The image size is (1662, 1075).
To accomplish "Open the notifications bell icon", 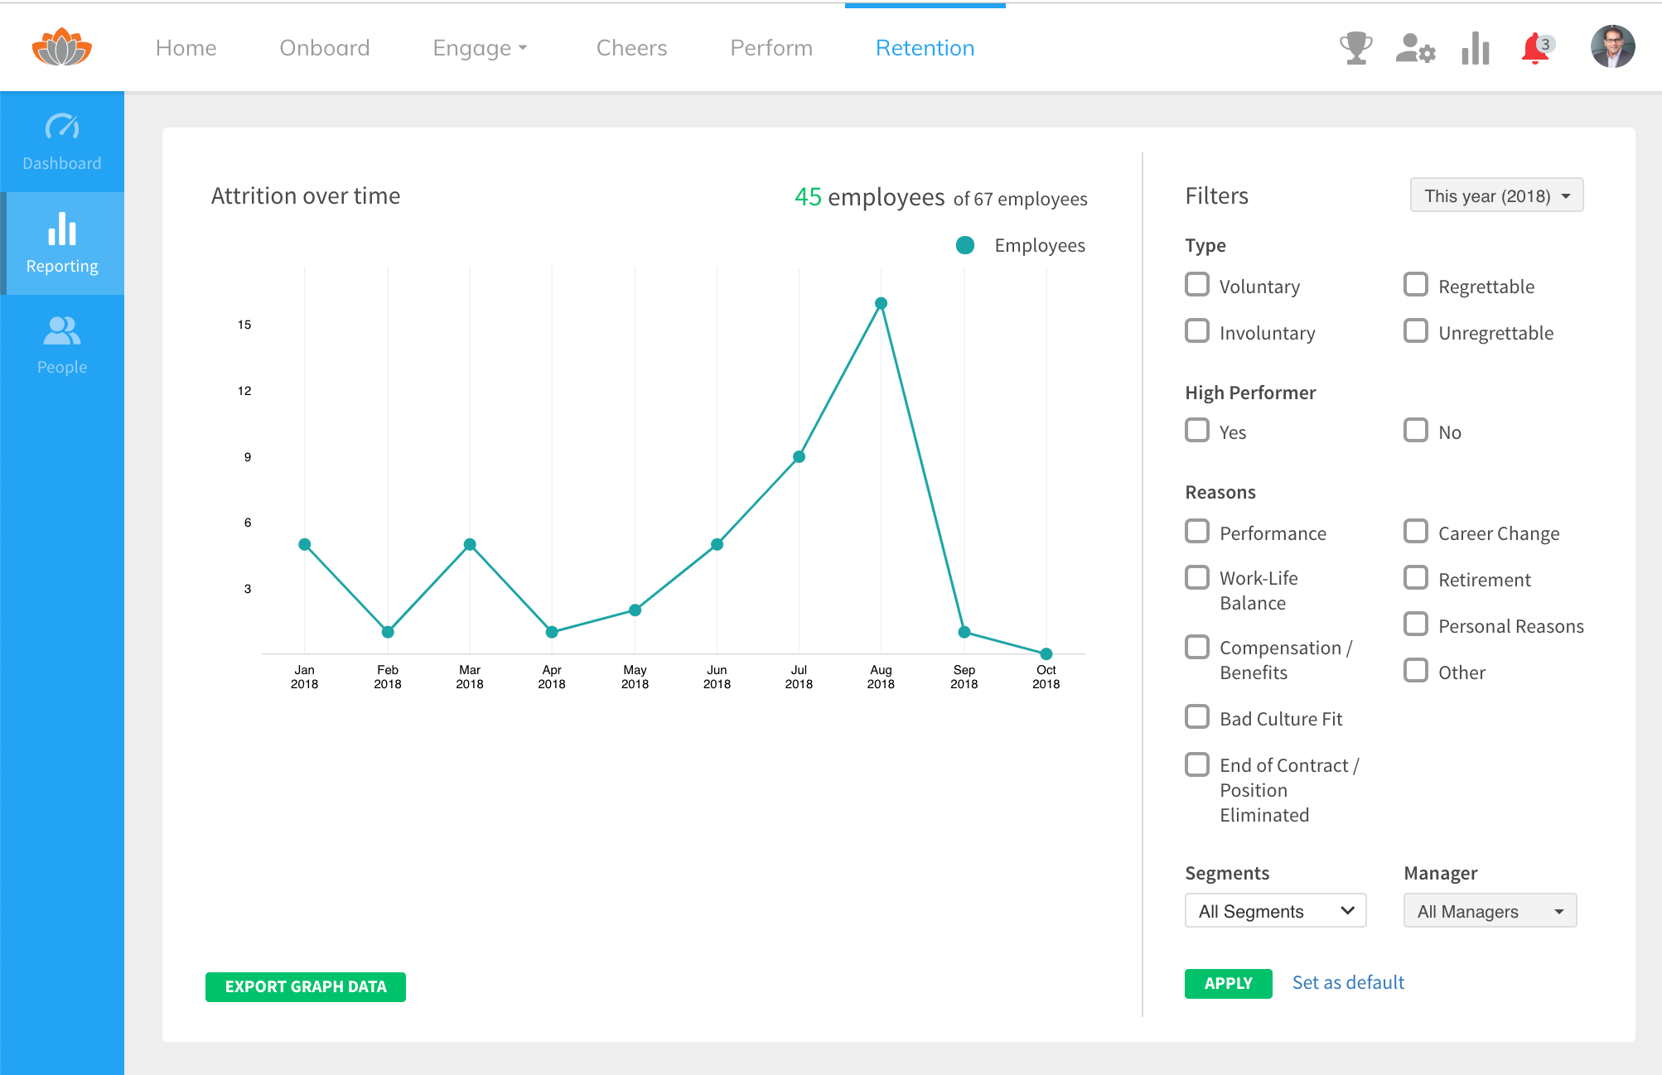I will coord(1535,49).
